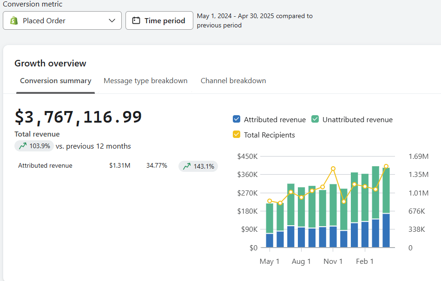Click the 1.69M right axis label
This screenshot has width=441, height=281.
tap(419, 156)
